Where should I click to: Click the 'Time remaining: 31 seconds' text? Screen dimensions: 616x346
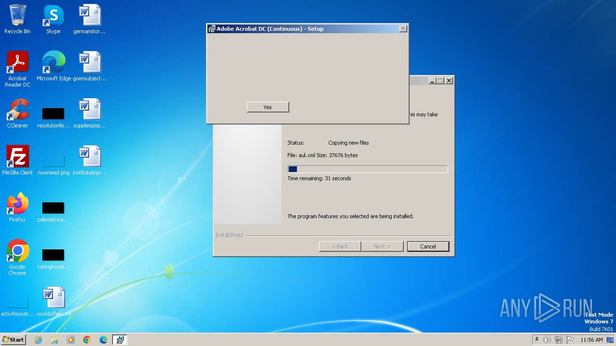pyautogui.click(x=319, y=178)
